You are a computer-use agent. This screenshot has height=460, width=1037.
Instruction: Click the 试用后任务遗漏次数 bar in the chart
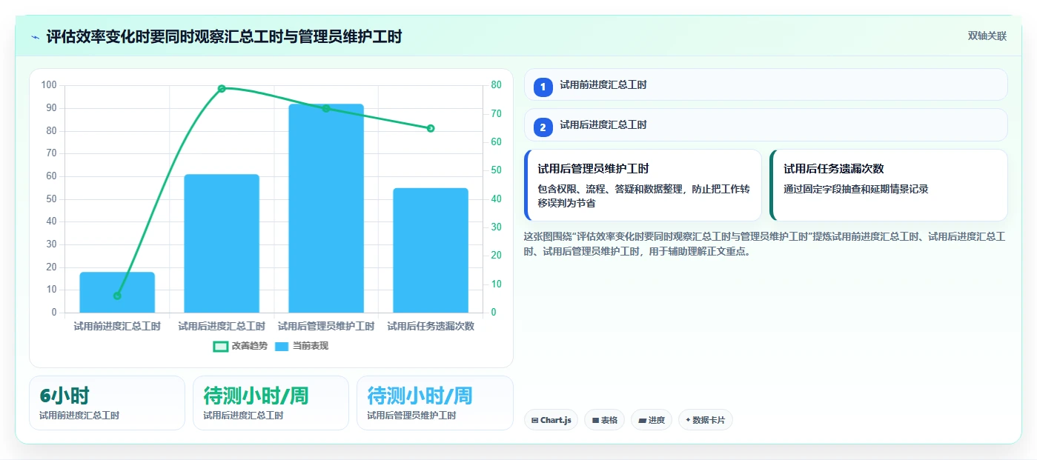click(x=431, y=250)
